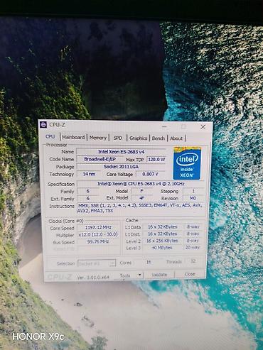Expand the Tools dropdown arrow
Image resolution: width=263 pixels, height=350 pixels.
coord(139,275)
